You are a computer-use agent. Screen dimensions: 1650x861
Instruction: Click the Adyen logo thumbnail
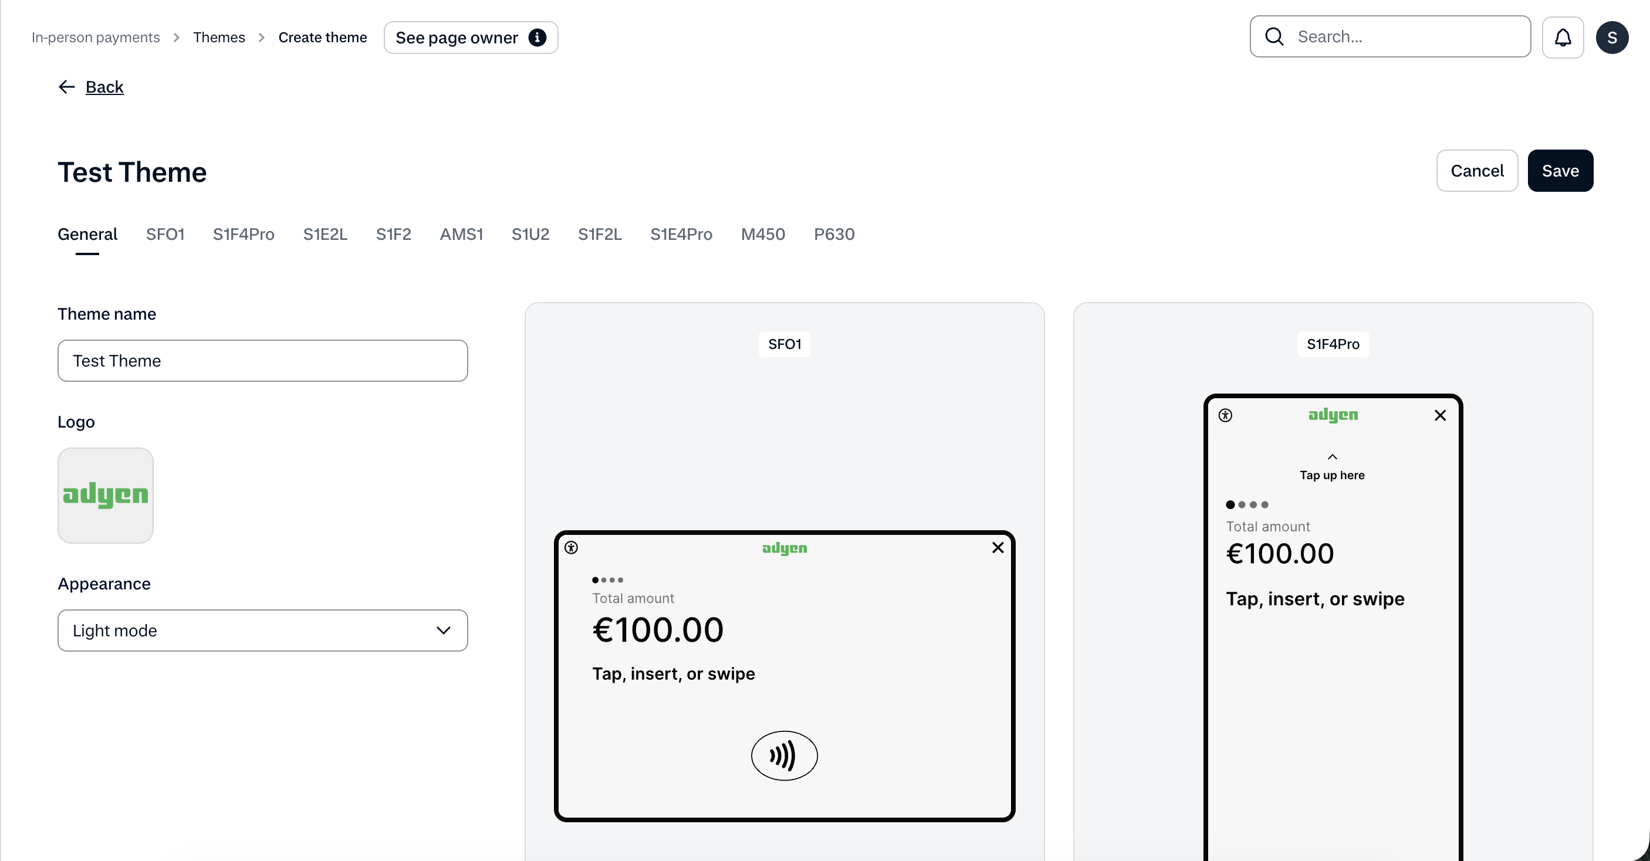pyautogui.click(x=106, y=496)
